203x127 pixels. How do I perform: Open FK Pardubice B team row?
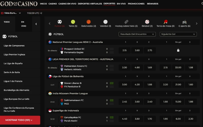click(x=72, y=87)
